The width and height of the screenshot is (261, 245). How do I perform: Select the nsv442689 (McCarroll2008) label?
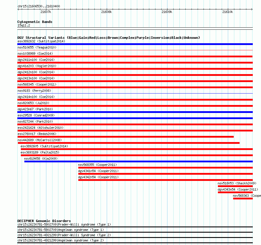40,140
